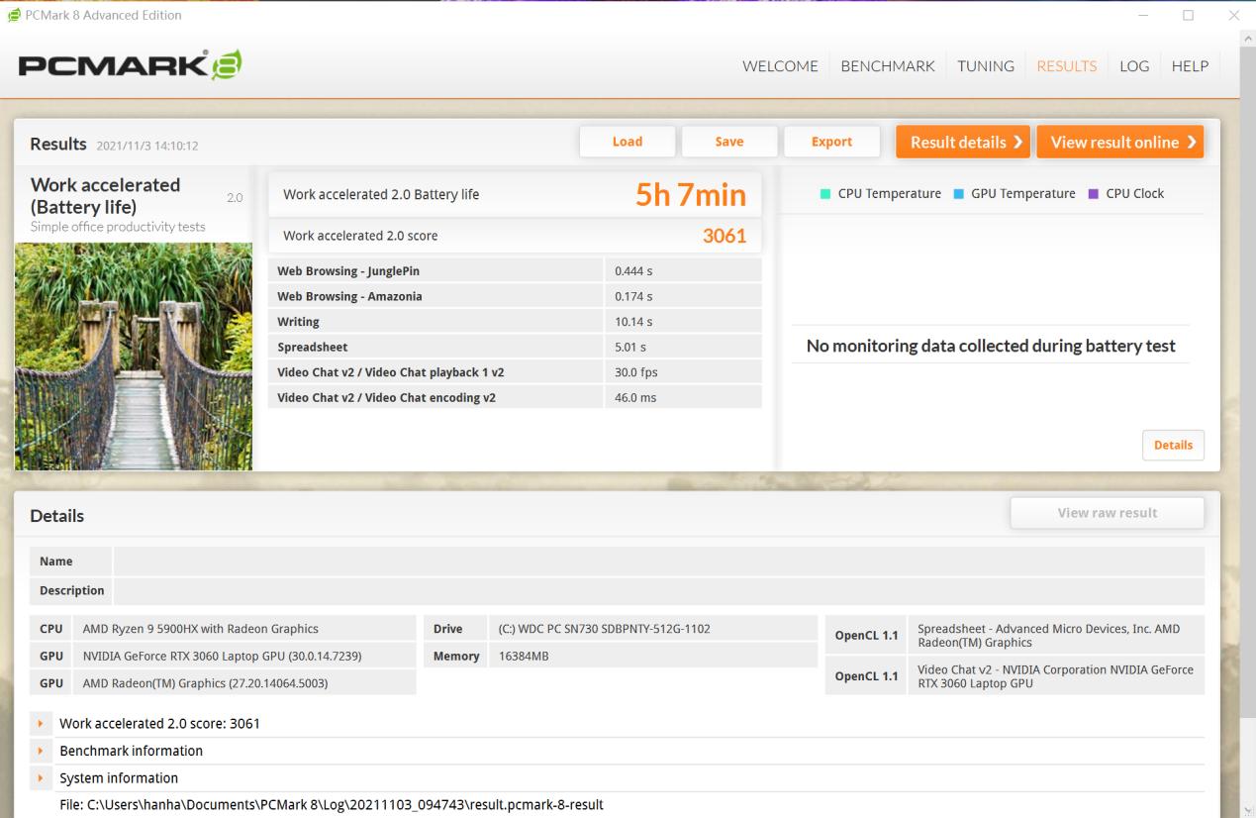Click the Video Chat v2 OpenCL device entry
The image size is (1256, 818).
pos(1056,676)
